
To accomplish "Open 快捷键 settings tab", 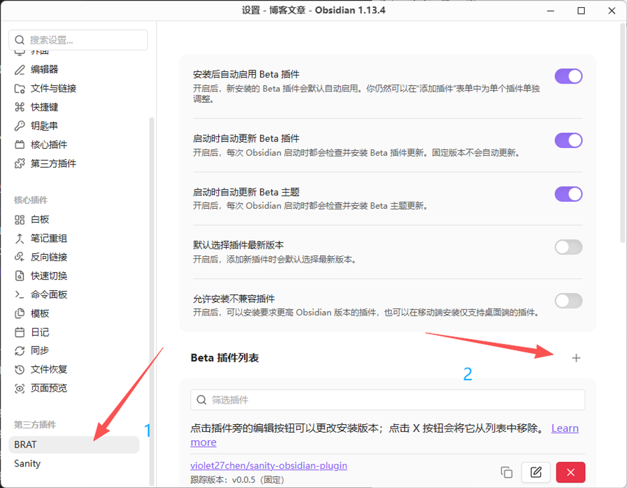I will pos(74,107).
